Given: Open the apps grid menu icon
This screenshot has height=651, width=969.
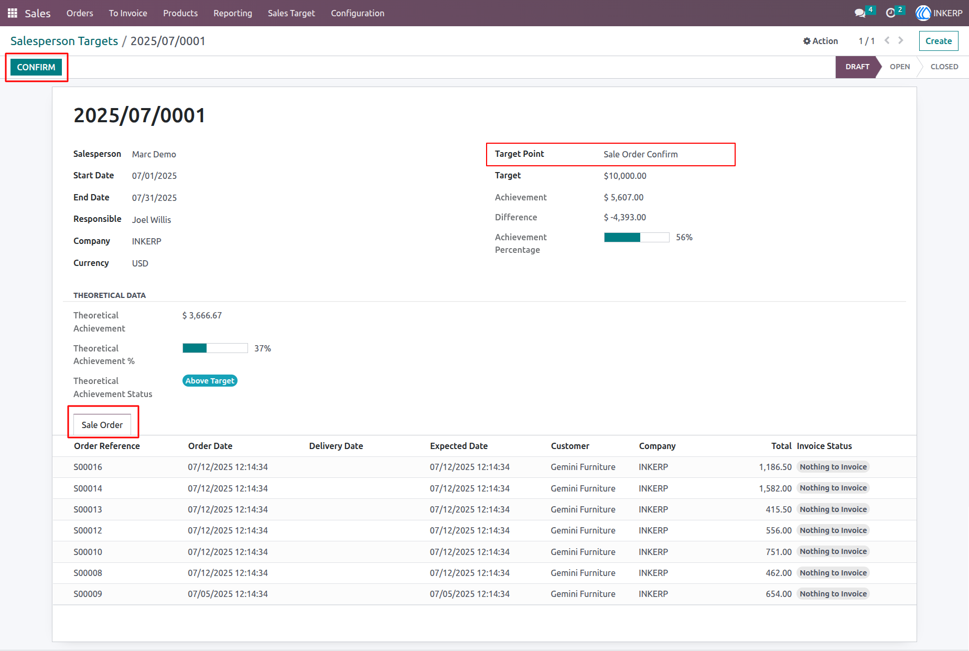Looking at the screenshot, I should (x=13, y=13).
